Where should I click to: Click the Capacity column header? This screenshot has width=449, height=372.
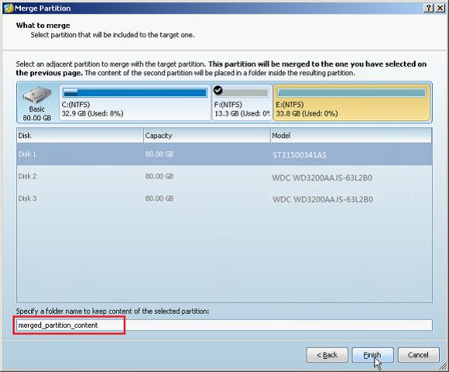pyautogui.click(x=207, y=135)
